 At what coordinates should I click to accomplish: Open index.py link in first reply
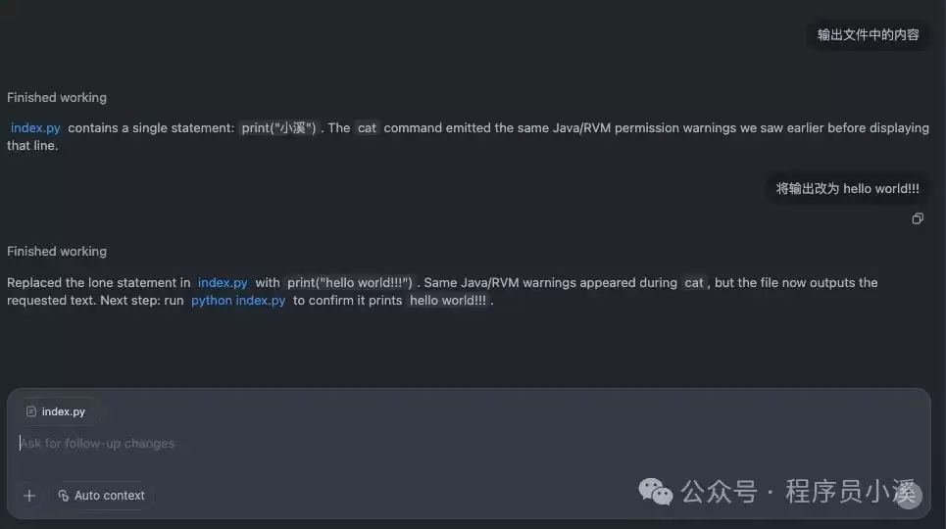35,128
